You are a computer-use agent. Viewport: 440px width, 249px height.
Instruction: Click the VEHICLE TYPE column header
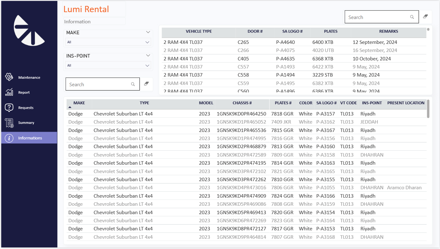[x=199, y=31]
